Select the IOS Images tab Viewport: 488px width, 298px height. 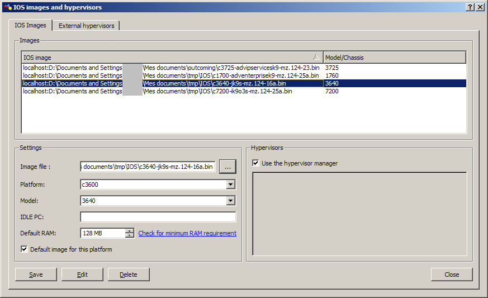coord(30,26)
